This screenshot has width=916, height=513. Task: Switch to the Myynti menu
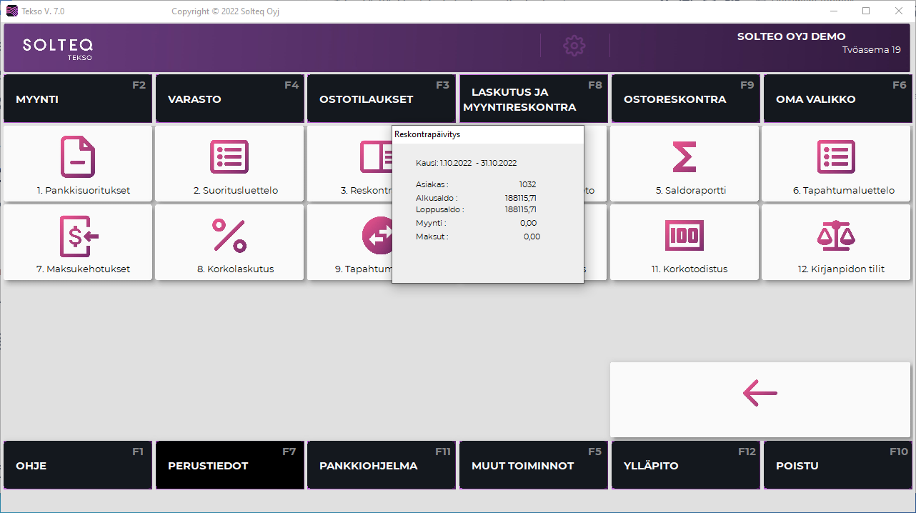click(x=78, y=99)
